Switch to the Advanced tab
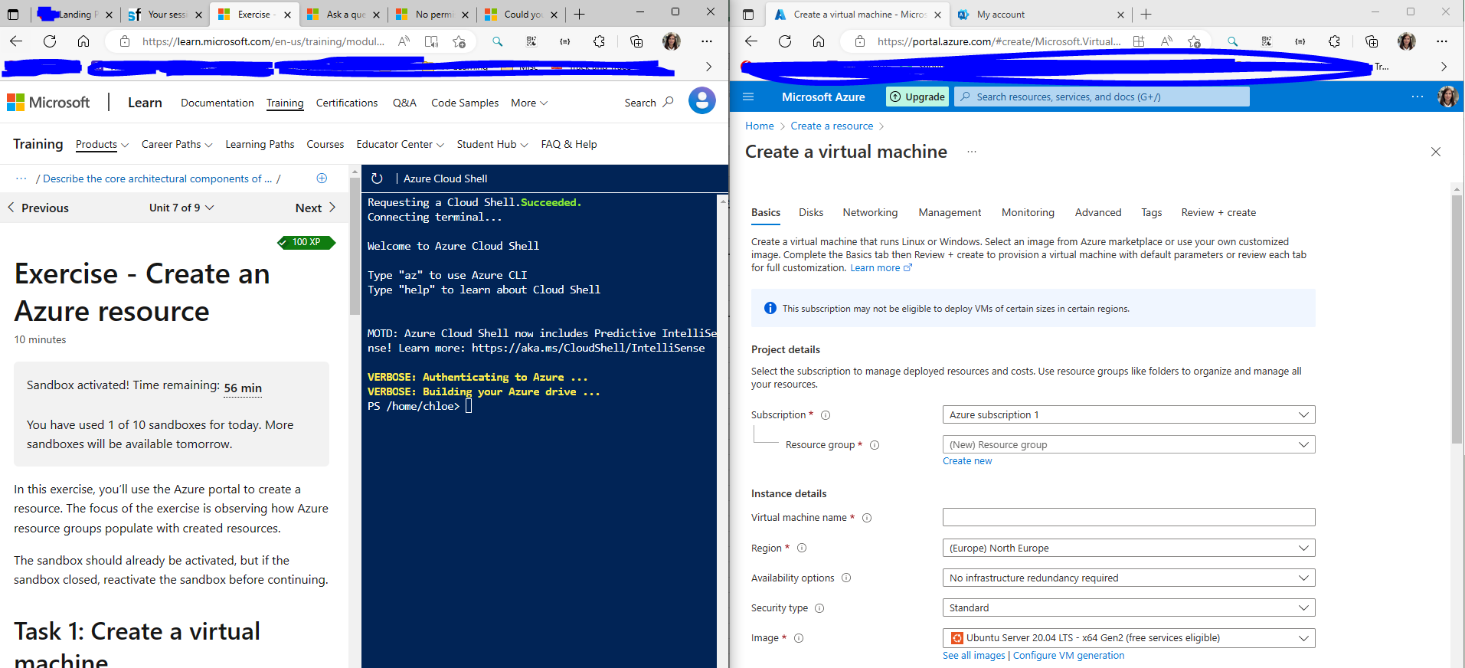 [x=1098, y=212]
